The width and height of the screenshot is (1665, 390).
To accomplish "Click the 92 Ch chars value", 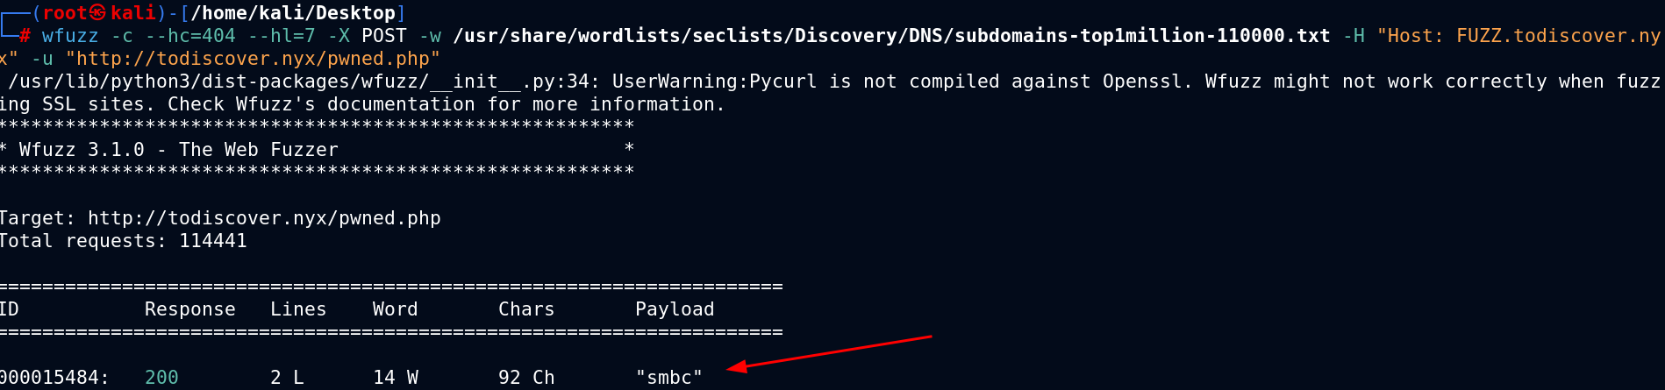I will tap(526, 378).
